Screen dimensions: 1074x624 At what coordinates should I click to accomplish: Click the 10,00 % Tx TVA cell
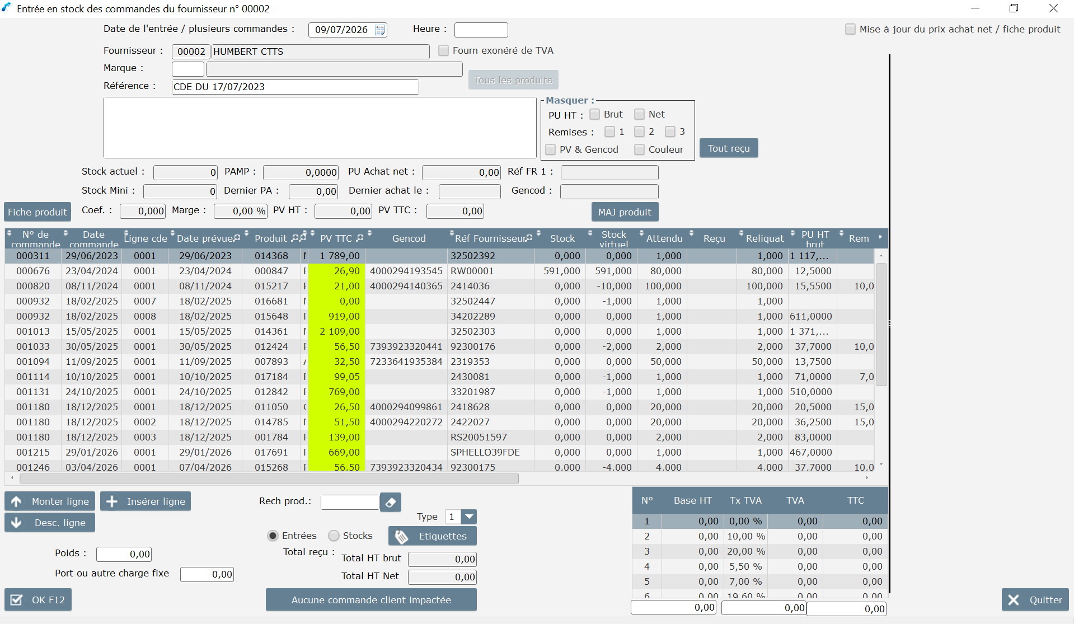(x=746, y=536)
